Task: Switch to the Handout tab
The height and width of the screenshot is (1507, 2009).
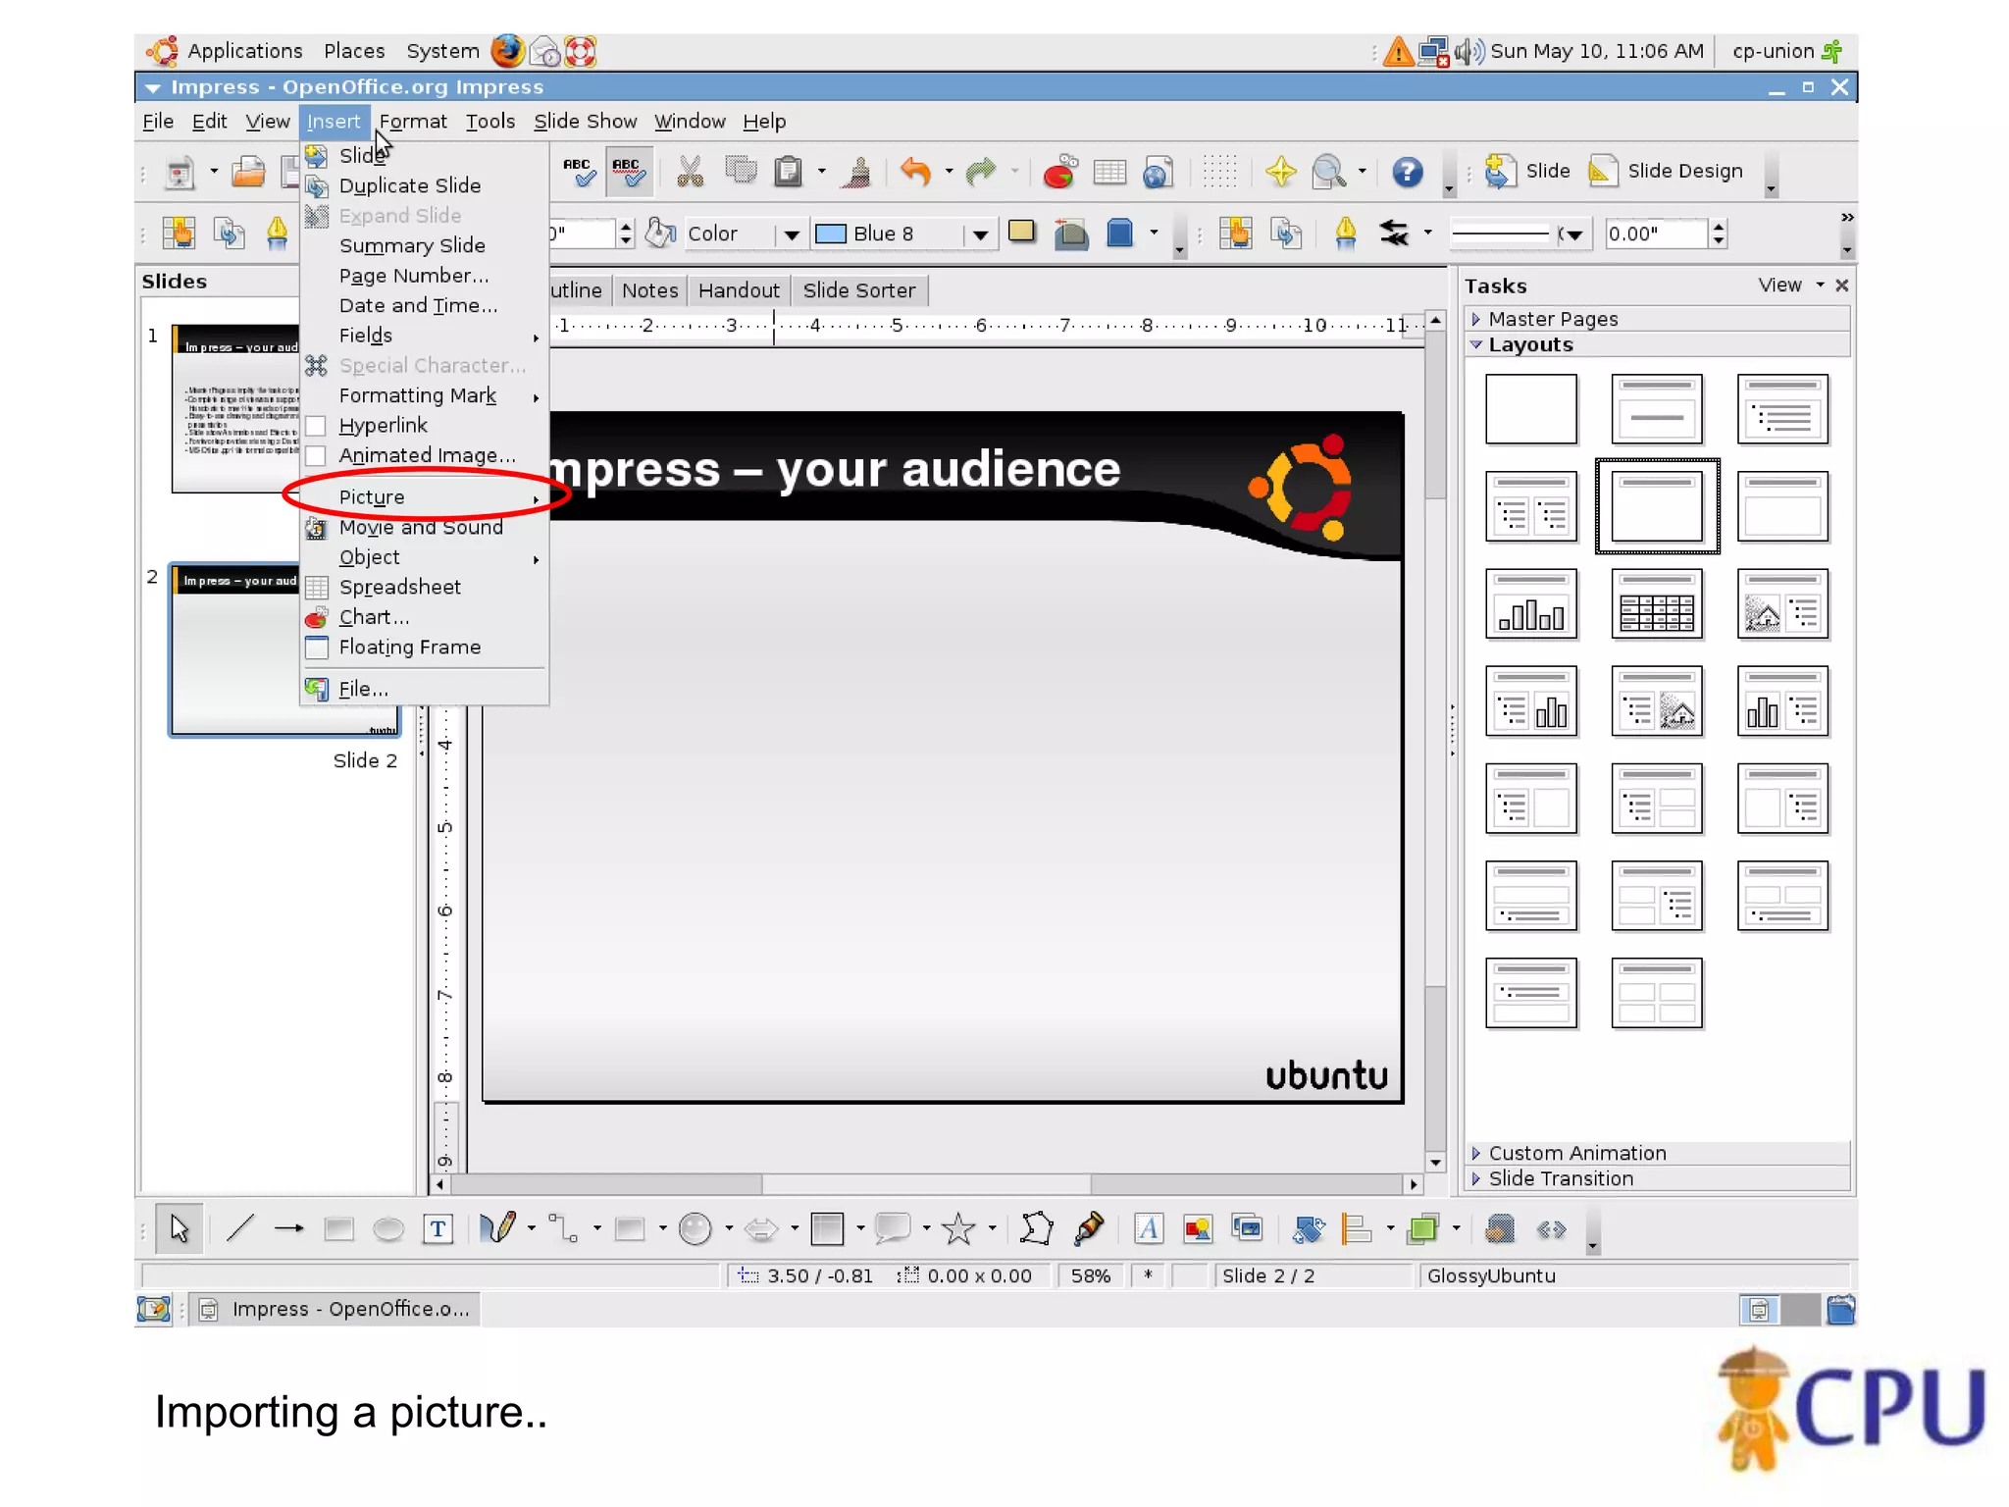Action: tap(739, 290)
